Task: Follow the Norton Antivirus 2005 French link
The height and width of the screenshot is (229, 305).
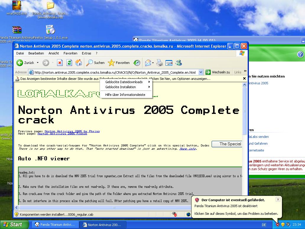Action: [x=62, y=134]
